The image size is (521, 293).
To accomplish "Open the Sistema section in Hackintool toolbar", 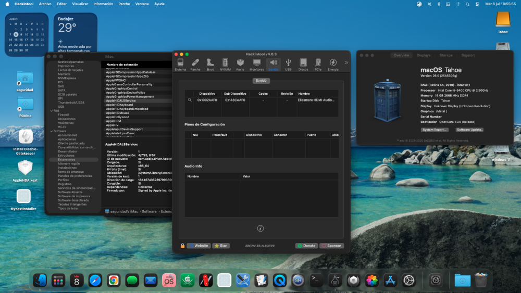I will (180, 65).
